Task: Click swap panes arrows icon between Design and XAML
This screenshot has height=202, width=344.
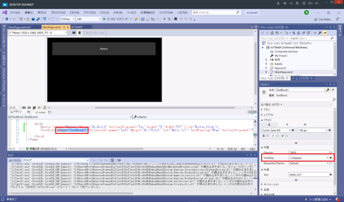Action: coord(29,112)
